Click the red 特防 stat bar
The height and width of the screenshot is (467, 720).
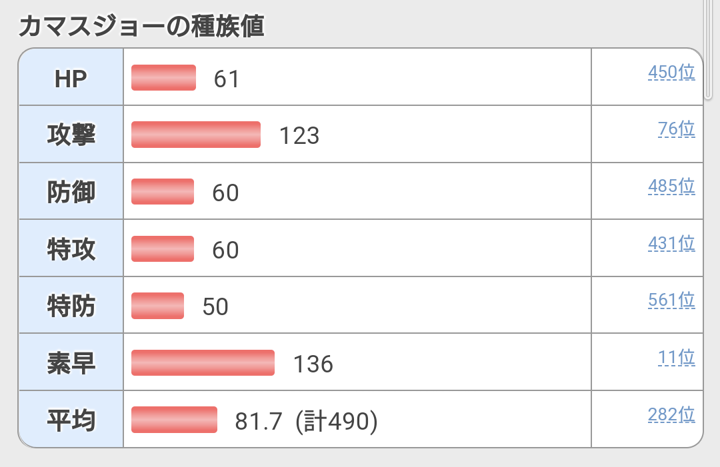(x=157, y=306)
